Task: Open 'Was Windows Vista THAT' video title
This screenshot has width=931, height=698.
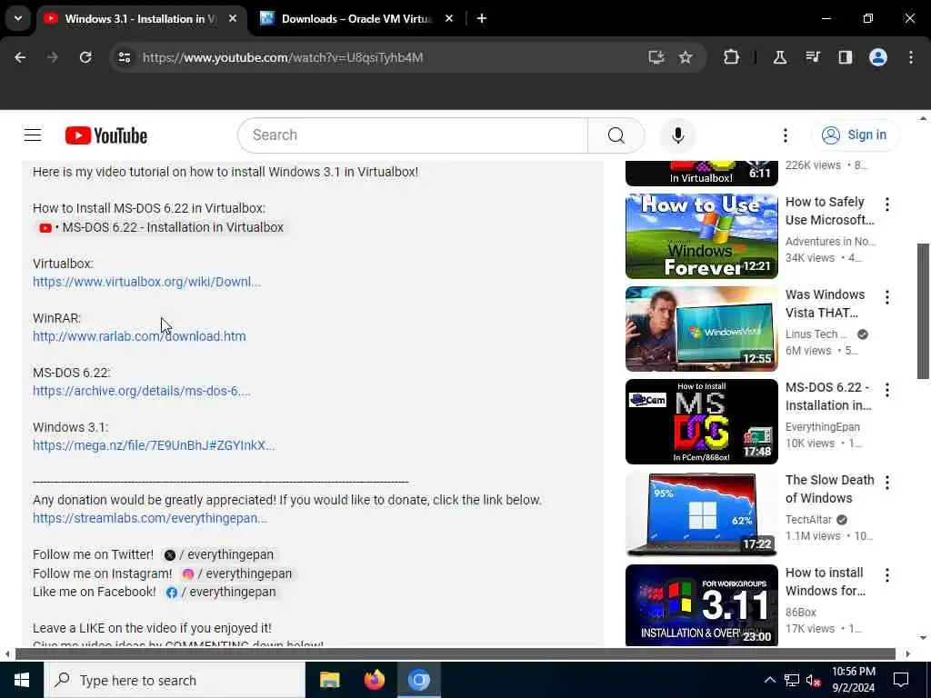Action: 825,304
